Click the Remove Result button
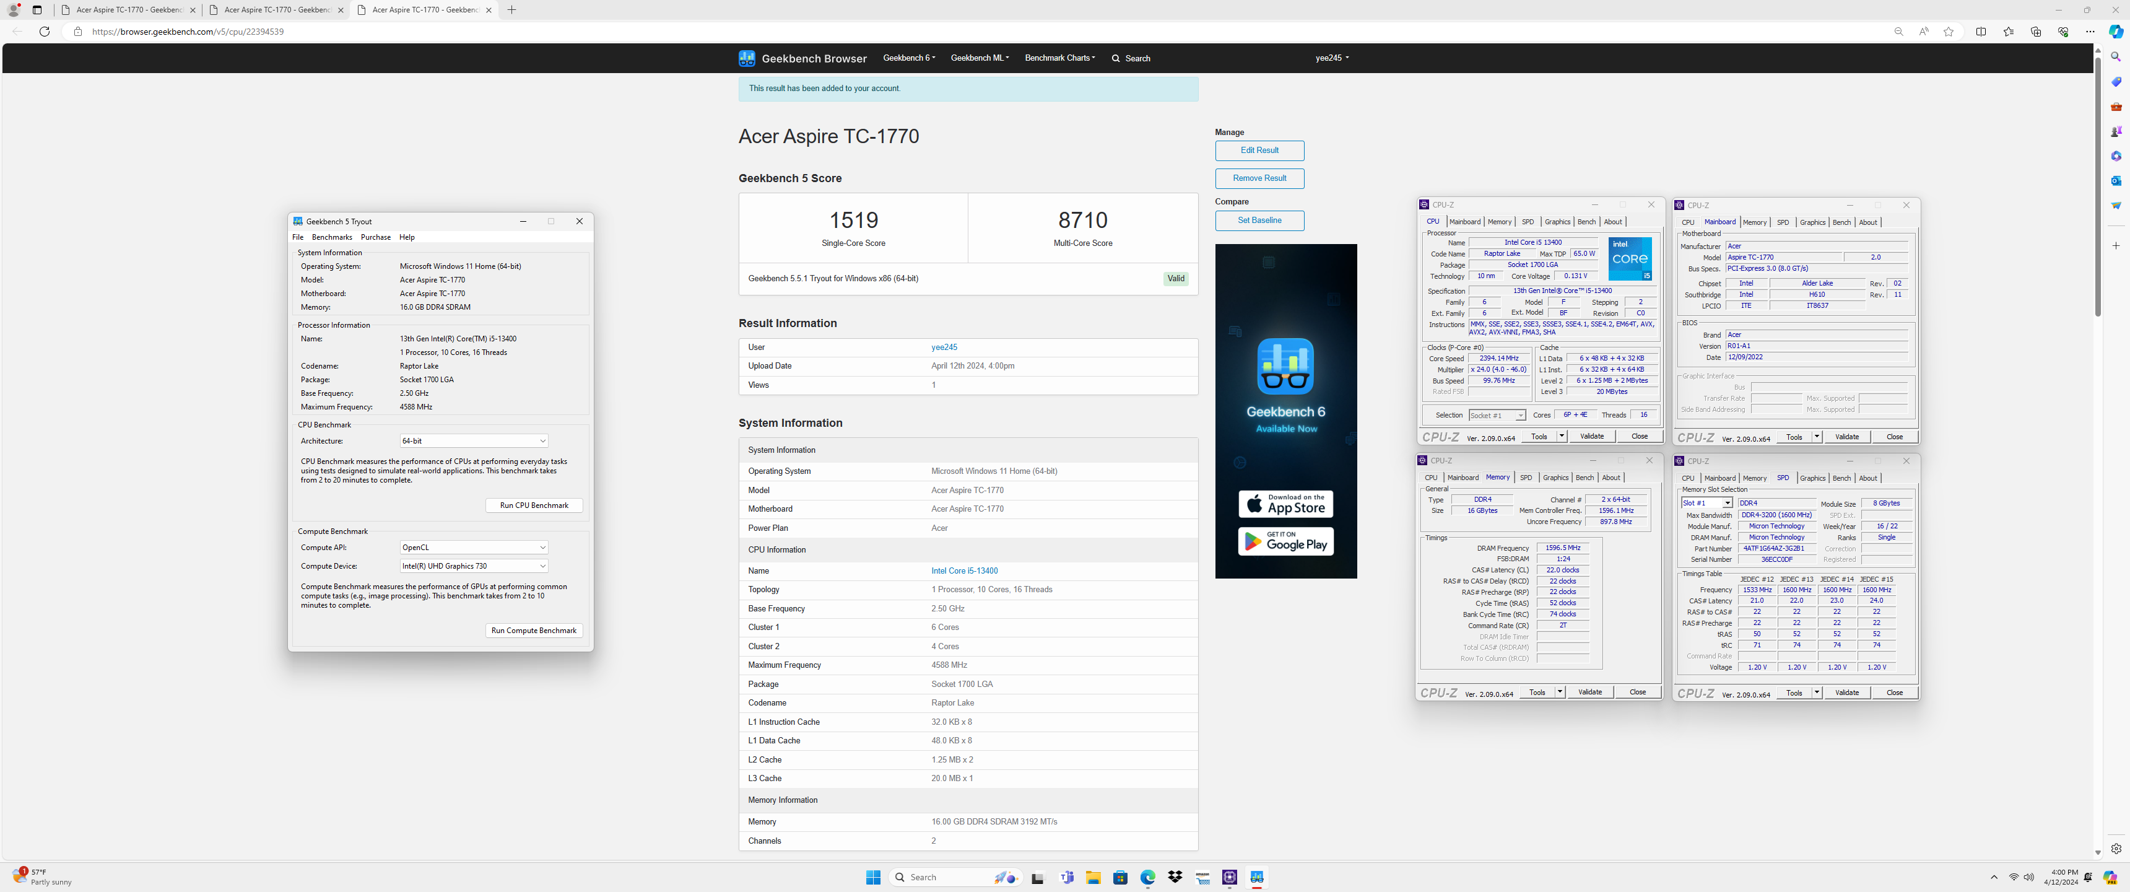 click(1259, 178)
